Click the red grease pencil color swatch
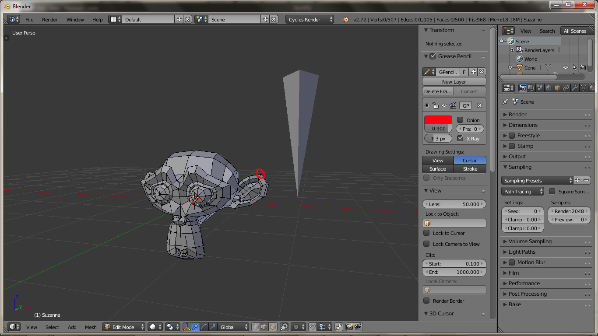The width and height of the screenshot is (598, 336). pyautogui.click(x=438, y=120)
